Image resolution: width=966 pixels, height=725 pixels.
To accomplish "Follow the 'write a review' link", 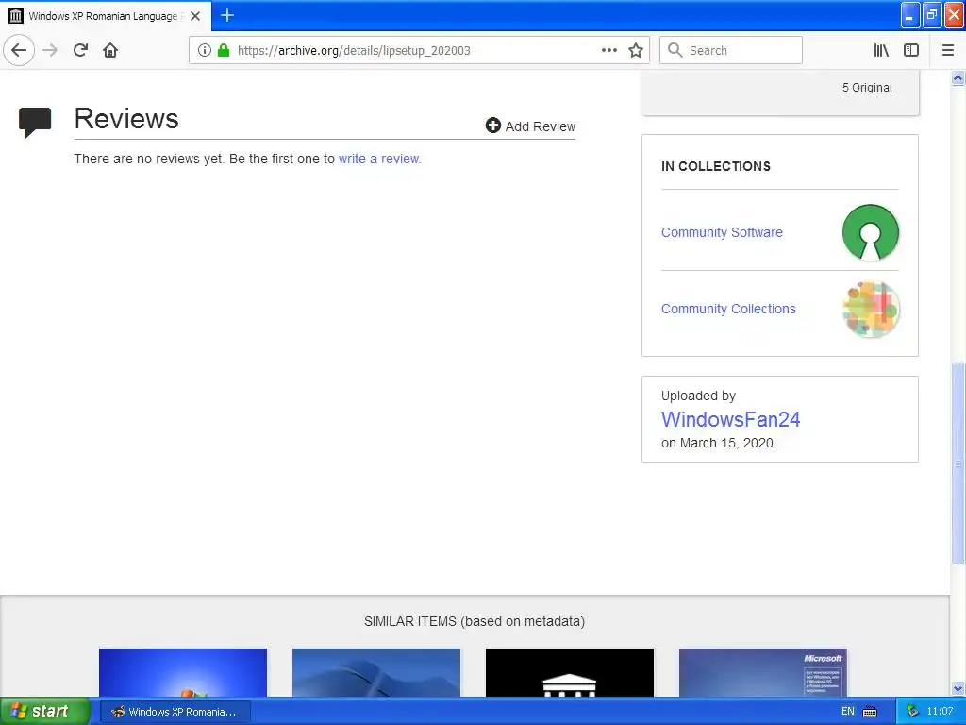I will click(379, 159).
